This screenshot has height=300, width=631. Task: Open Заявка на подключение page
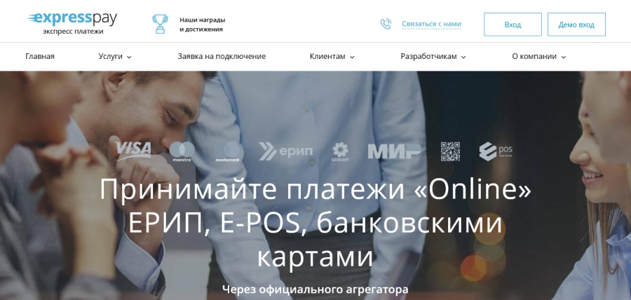click(x=222, y=57)
